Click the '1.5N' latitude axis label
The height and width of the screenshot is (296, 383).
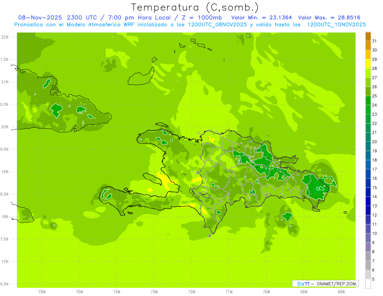tap(5, 59)
